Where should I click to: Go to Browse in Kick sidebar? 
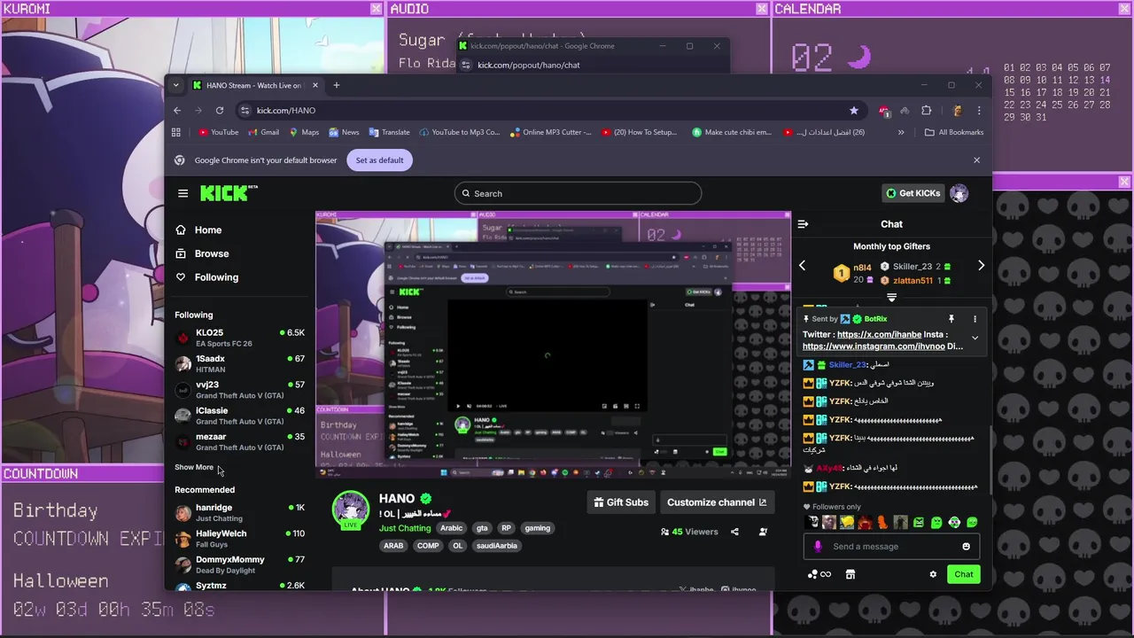coord(212,253)
